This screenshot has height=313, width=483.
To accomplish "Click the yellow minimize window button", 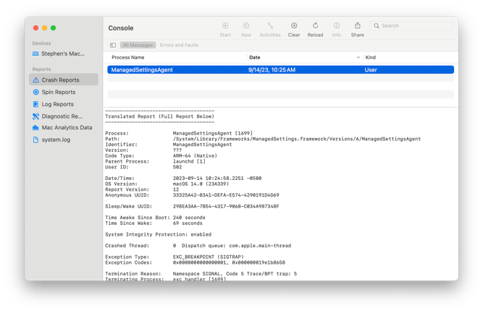I will click(x=44, y=28).
